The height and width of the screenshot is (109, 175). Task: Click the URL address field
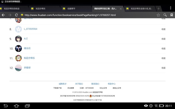point(87,15)
